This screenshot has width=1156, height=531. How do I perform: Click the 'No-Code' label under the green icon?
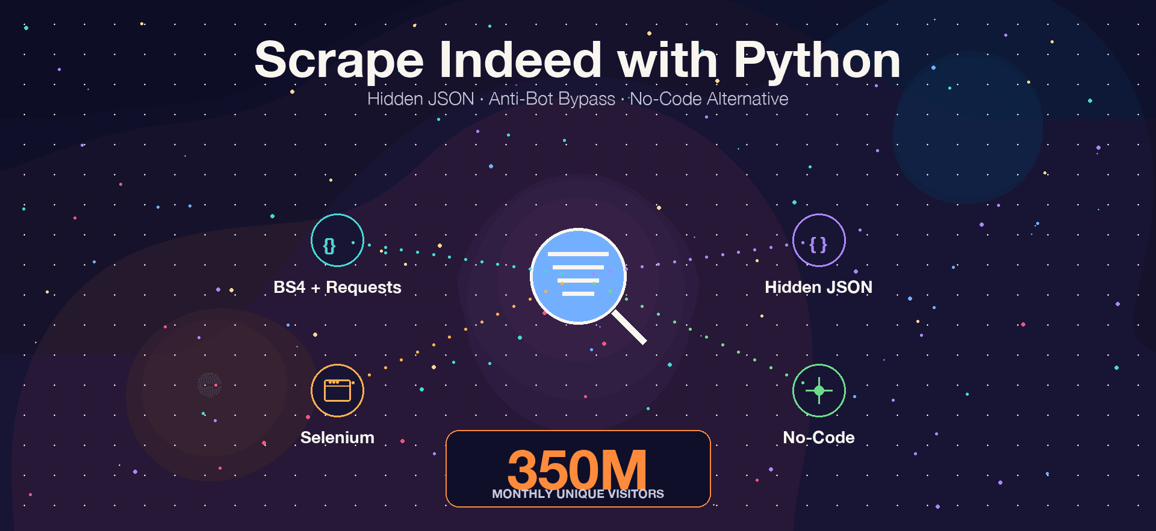click(819, 437)
